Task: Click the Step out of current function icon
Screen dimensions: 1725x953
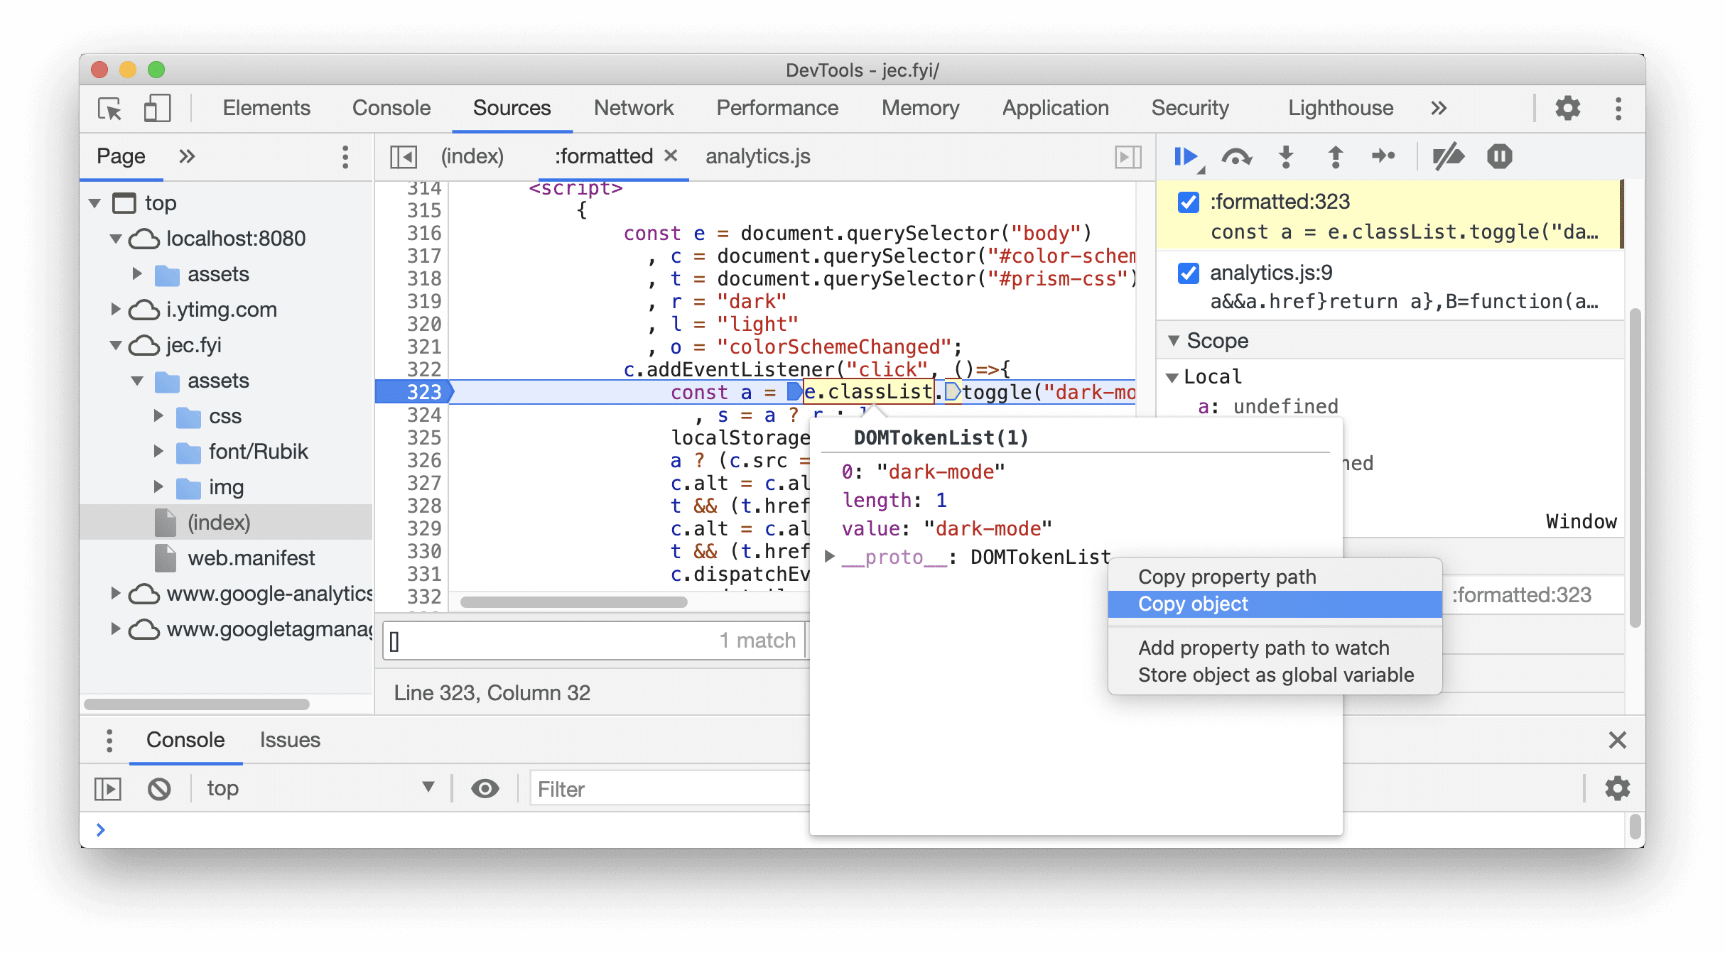Action: point(1336,156)
